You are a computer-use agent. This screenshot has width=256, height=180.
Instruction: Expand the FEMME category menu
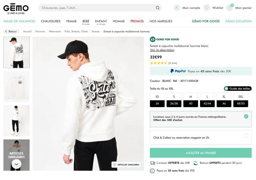click(71, 21)
